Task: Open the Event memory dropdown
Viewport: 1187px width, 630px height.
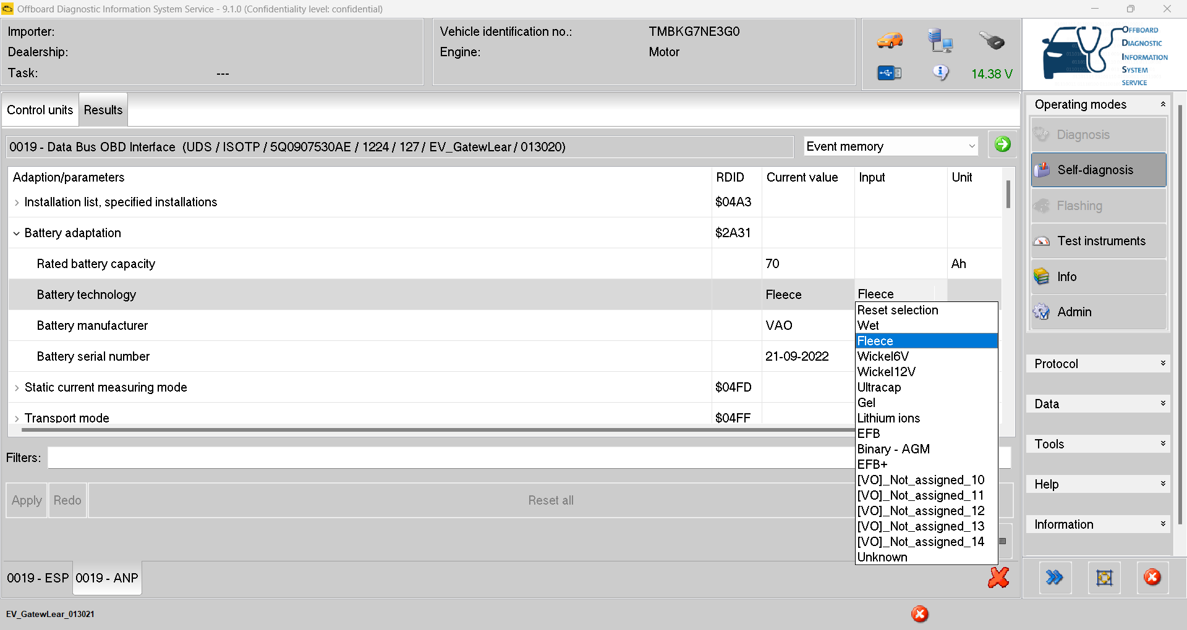Action: pyautogui.click(x=891, y=146)
